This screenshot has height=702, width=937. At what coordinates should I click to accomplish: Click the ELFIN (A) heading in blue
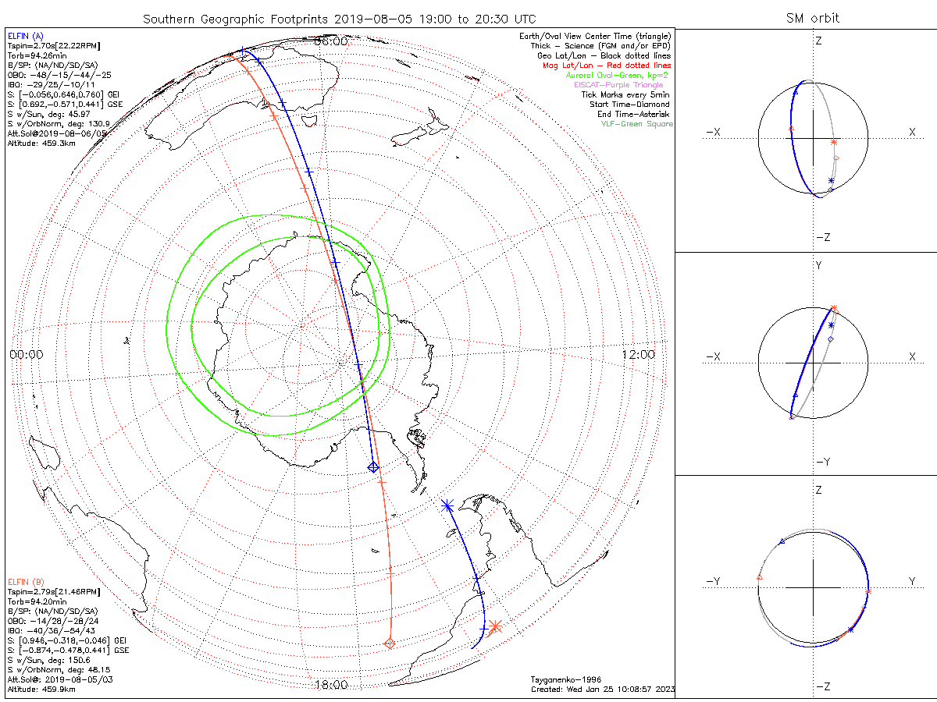(x=26, y=36)
